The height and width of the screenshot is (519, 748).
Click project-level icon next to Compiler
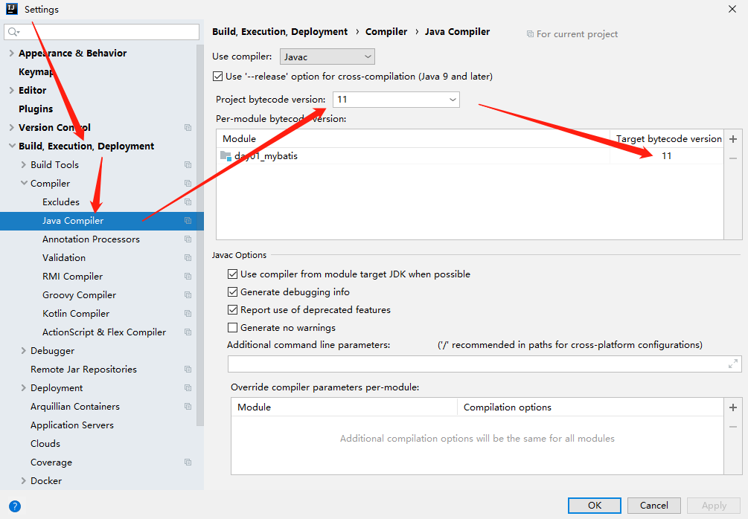(188, 184)
